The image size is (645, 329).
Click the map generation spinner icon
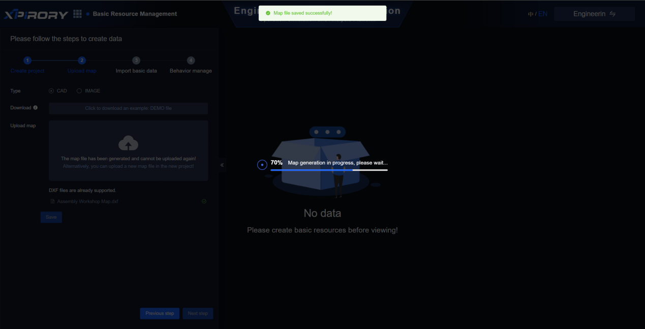pos(262,165)
